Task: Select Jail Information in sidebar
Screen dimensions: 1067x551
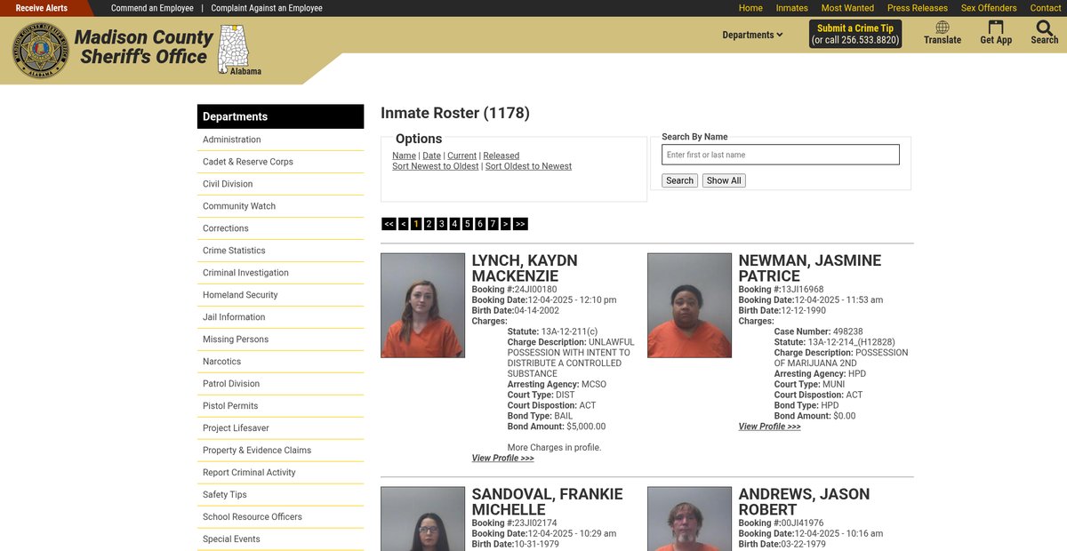Action: tap(280, 317)
